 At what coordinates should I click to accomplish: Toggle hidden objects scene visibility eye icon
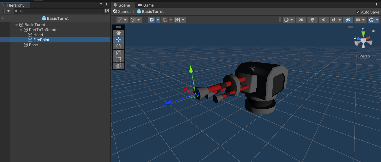348,20
